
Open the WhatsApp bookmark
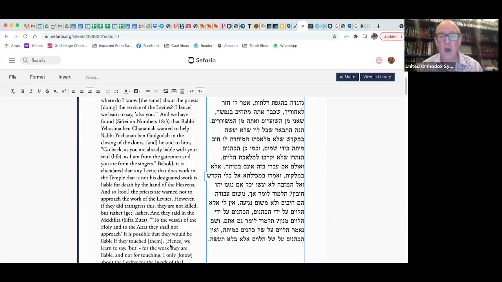point(285,46)
